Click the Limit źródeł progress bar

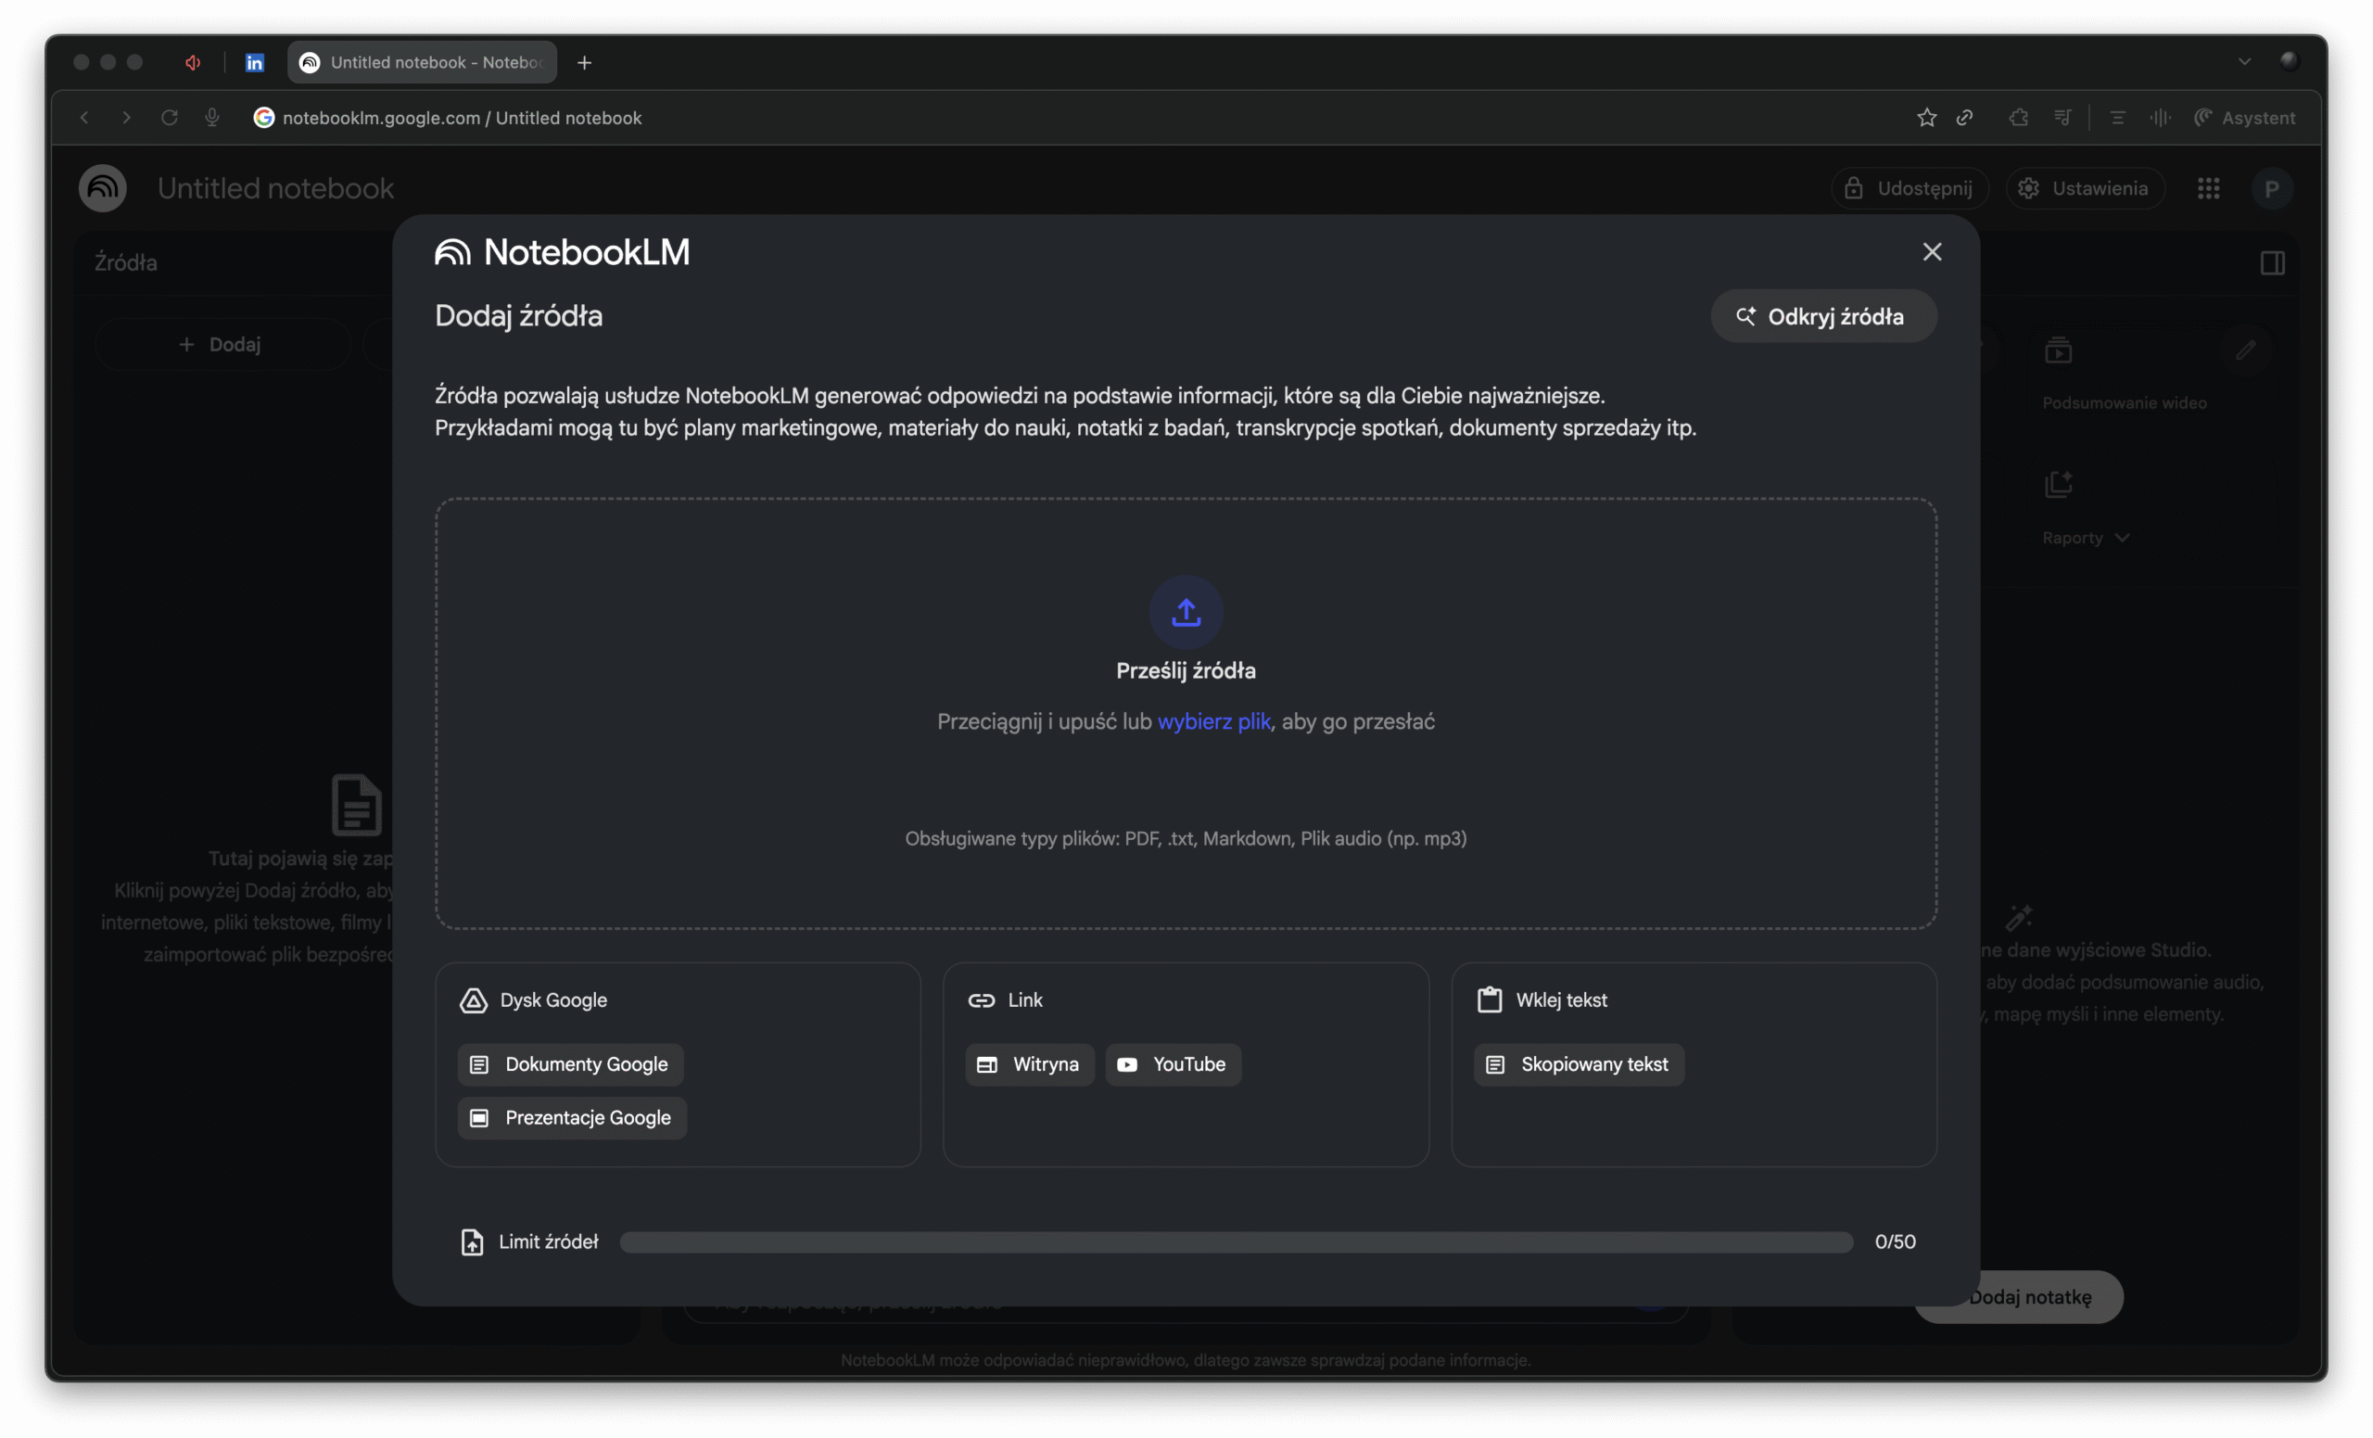pyautogui.click(x=1236, y=1241)
